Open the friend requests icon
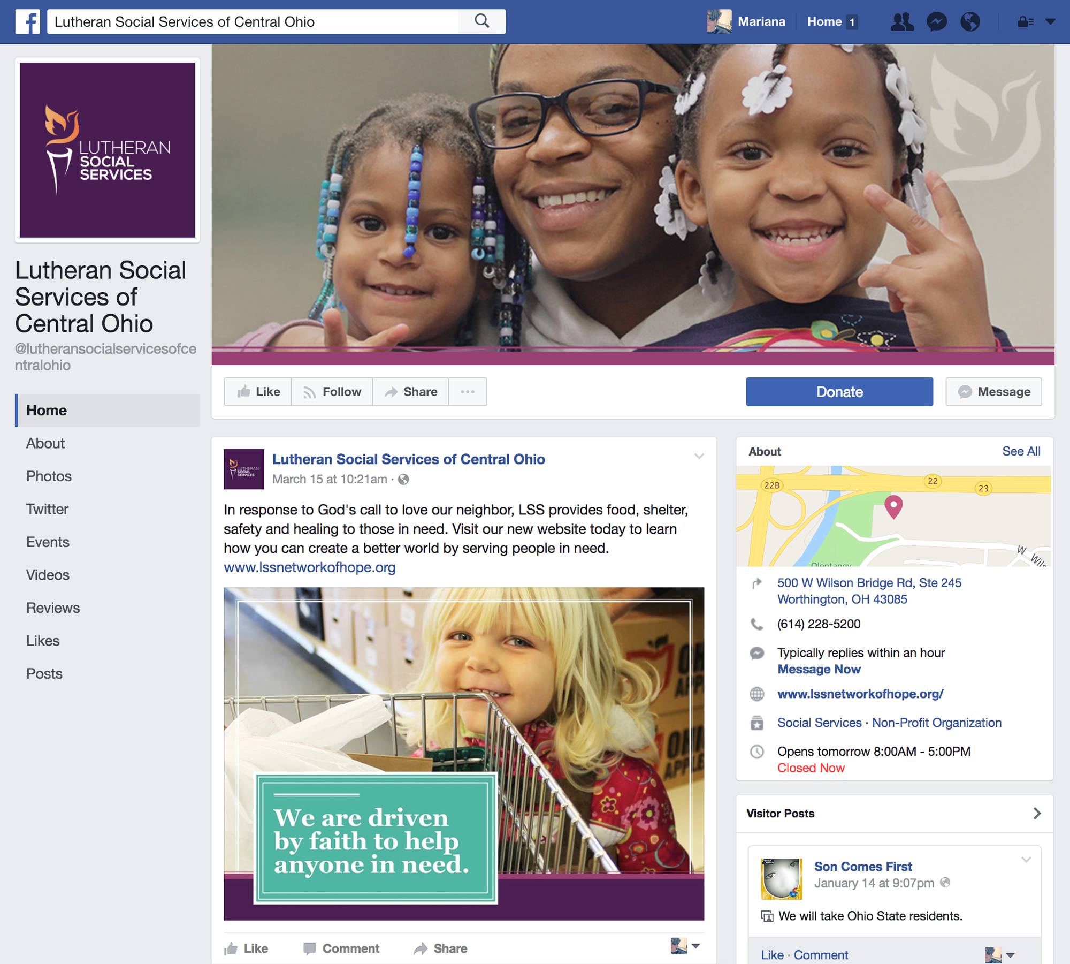The image size is (1070, 964). (x=901, y=22)
